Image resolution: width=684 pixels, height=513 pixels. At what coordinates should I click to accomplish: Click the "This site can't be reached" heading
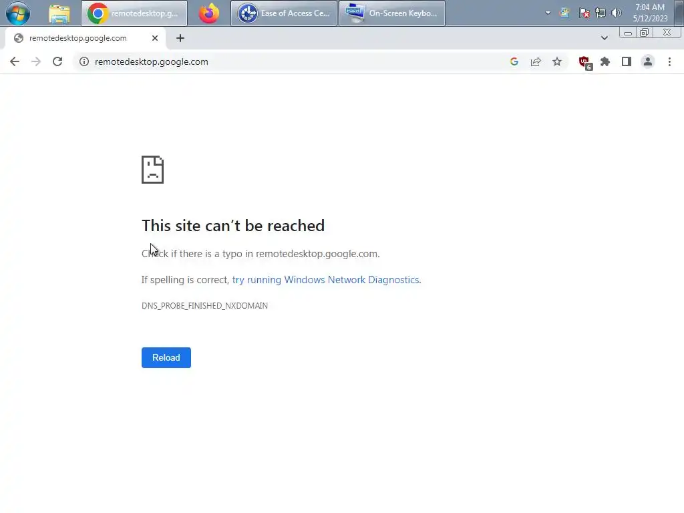pyautogui.click(x=233, y=226)
